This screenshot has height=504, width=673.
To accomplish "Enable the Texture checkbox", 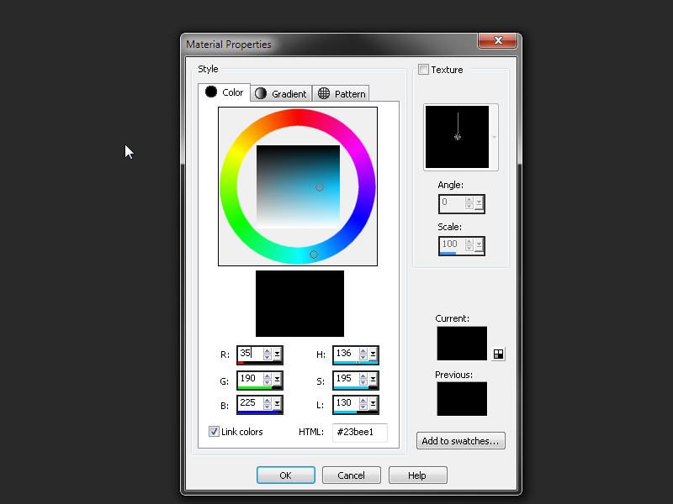I will 424,70.
